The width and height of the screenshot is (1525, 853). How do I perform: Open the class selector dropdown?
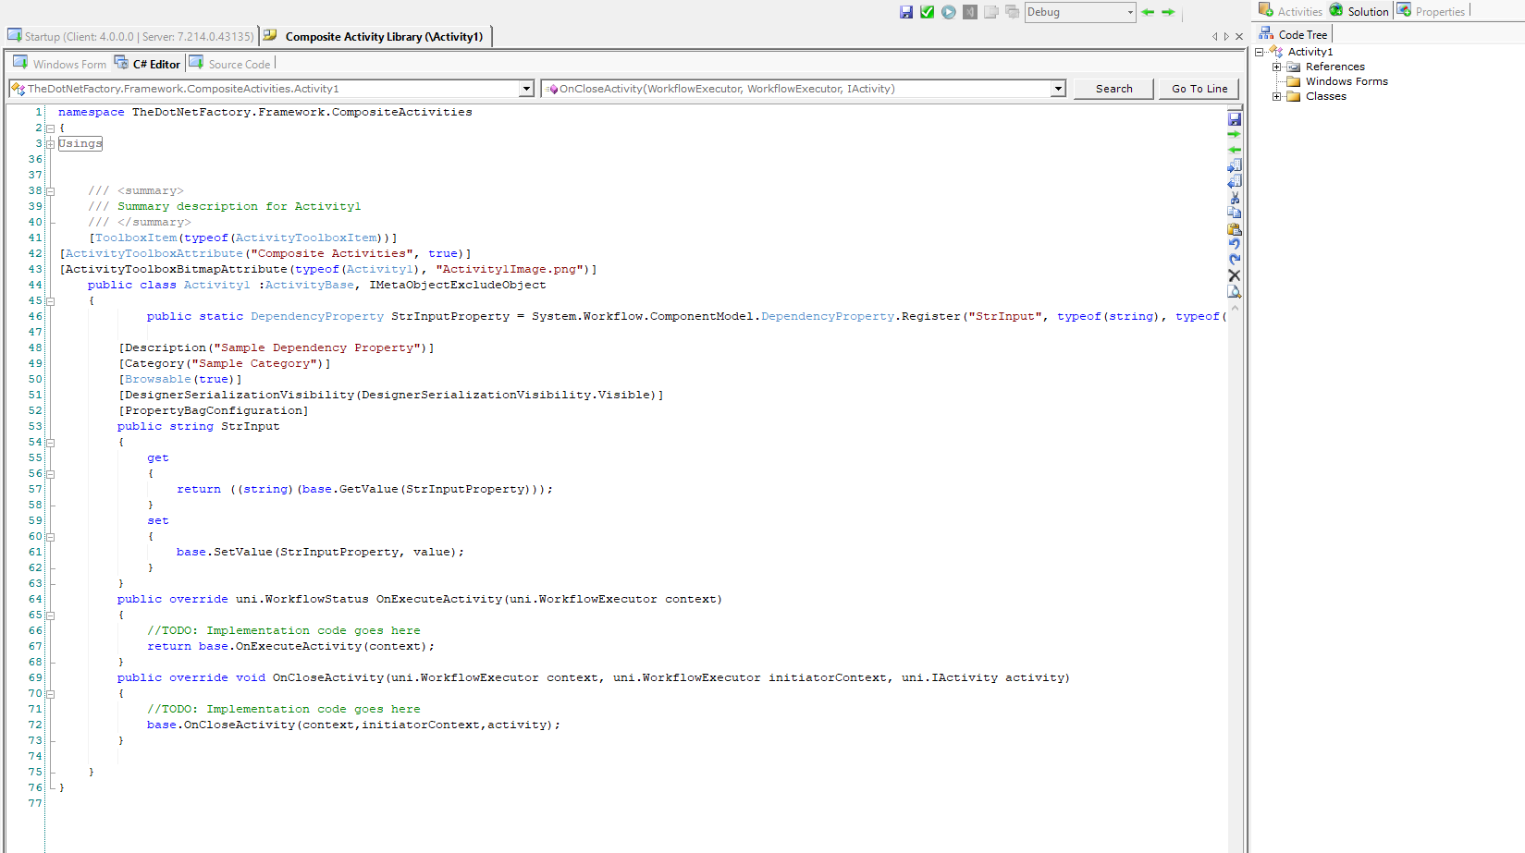click(x=526, y=89)
